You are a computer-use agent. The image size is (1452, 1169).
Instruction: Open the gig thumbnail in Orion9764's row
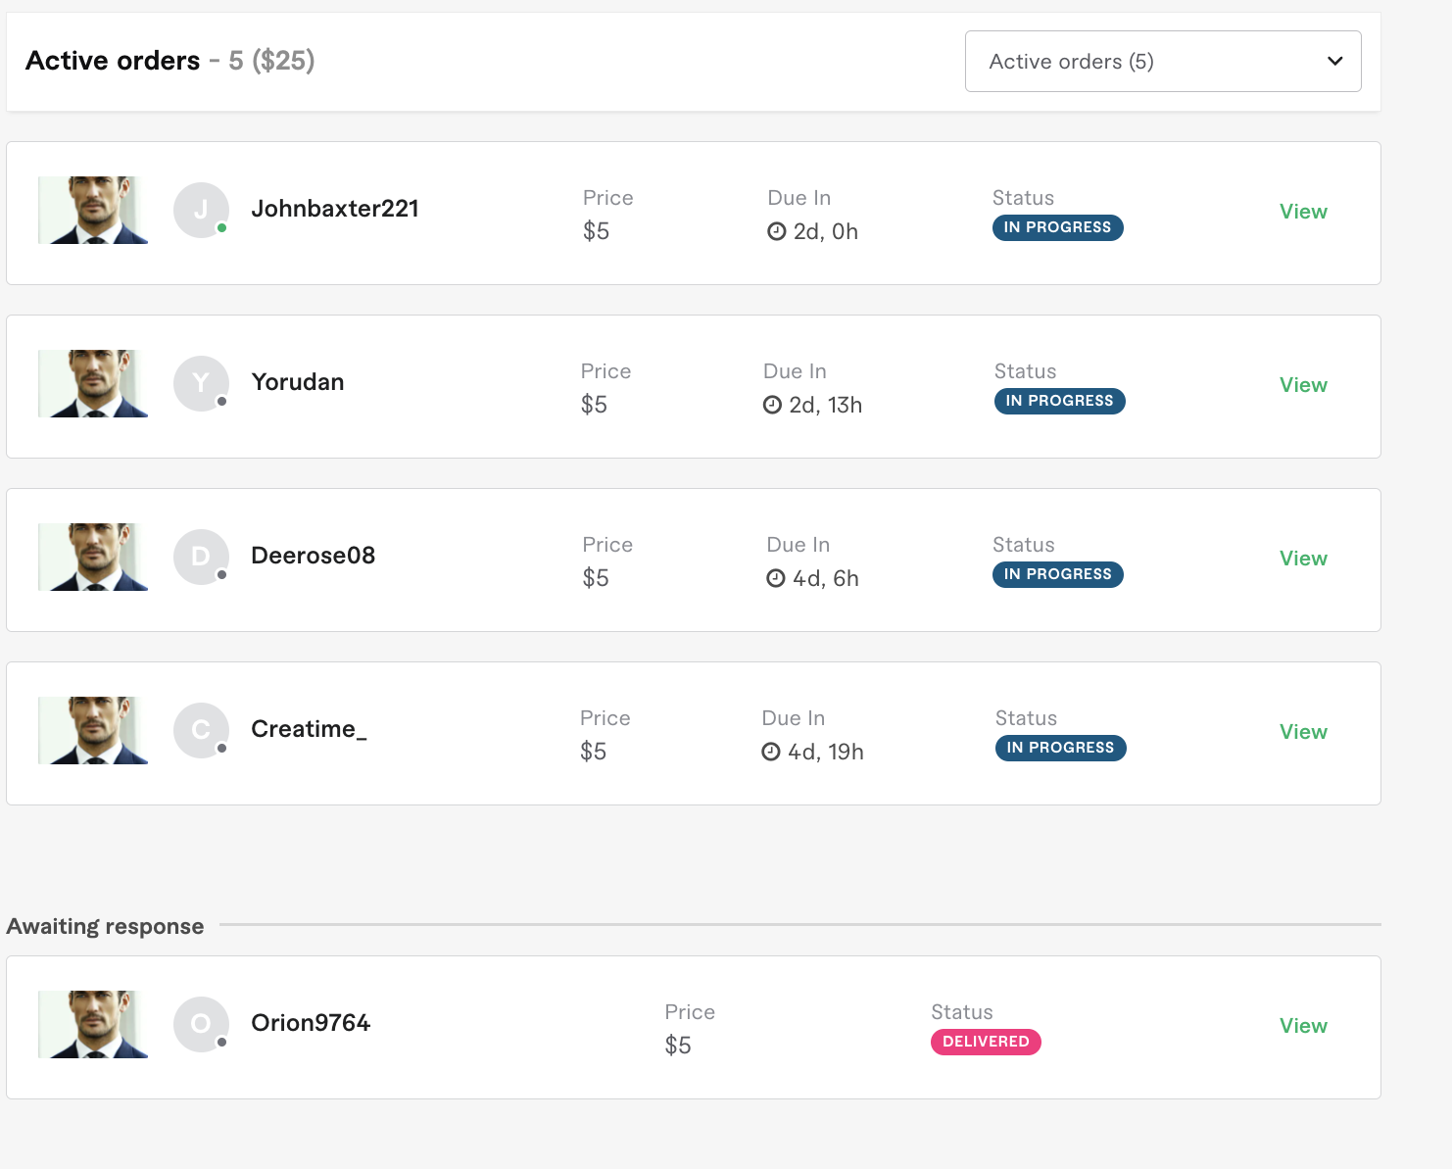click(93, 1024)
